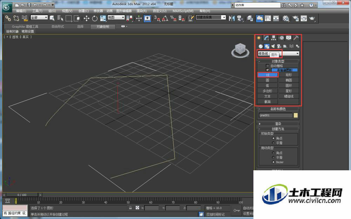This screenshot has height=219, width=351.
Task: Click the 0 / 100 time slider
Action: 22,195
